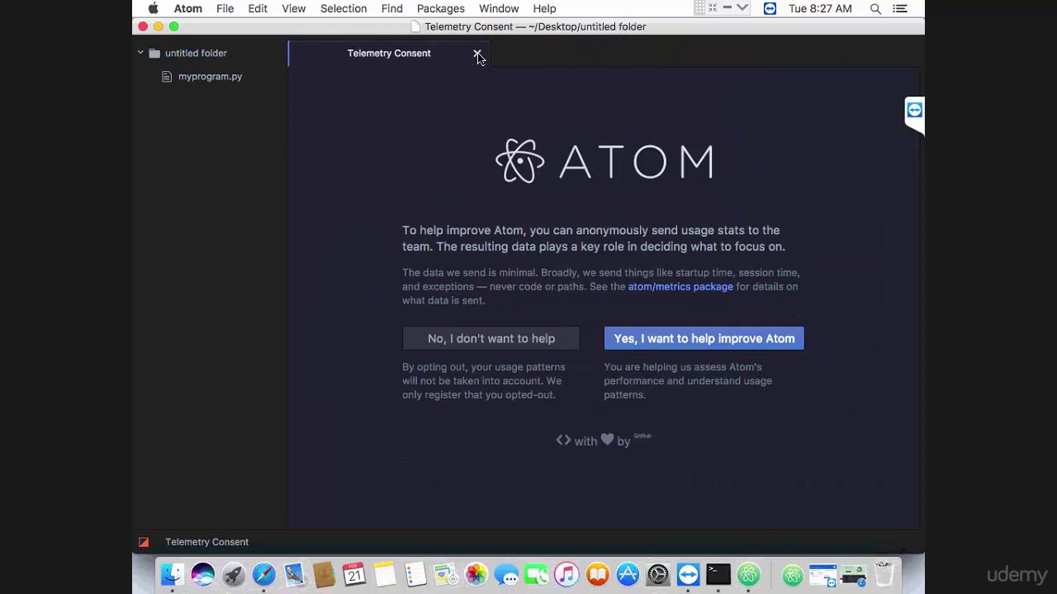Collapse the untitled folder tree arrow
Viewport: 1057px width, 594px height.
[x=140, y=53]
